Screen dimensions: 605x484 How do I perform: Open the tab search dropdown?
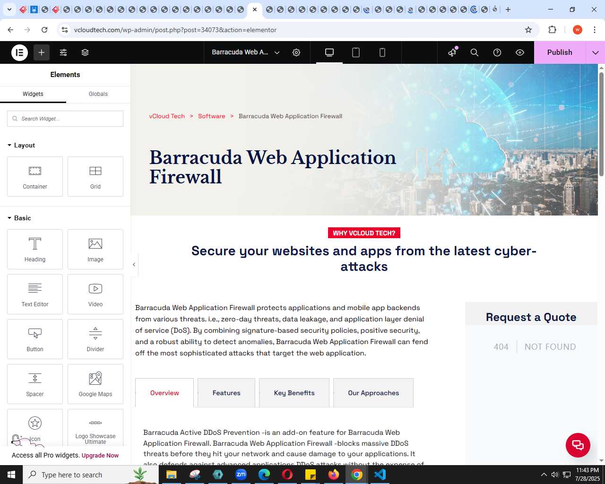(x=9, y=9)
